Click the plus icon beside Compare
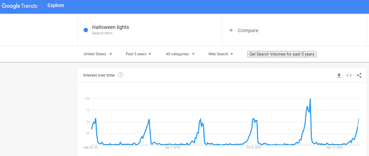The height and width of the screenshot is (156, 369). tap(231, 30)
